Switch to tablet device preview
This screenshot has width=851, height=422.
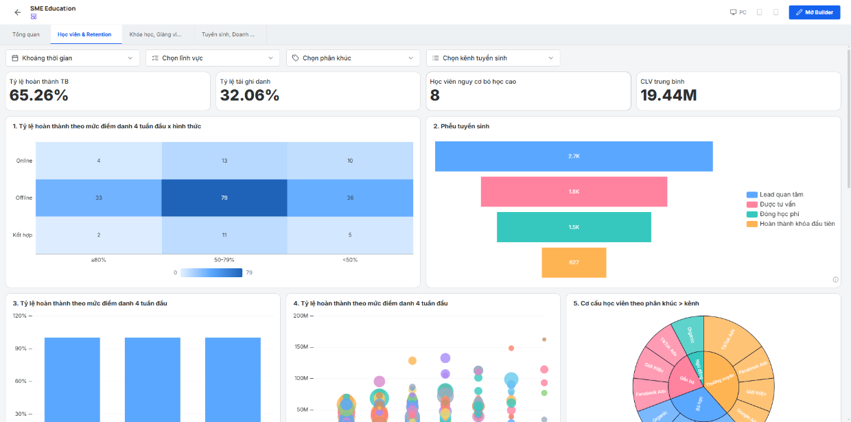(x=760, y=12)
